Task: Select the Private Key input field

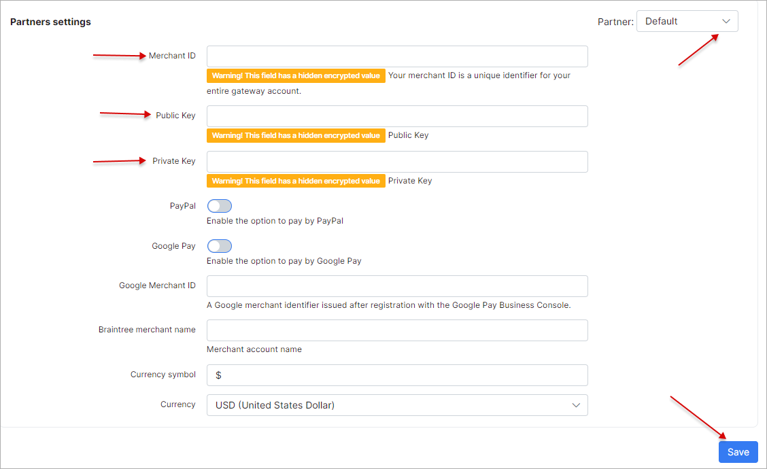Action: tap(396, 162)
